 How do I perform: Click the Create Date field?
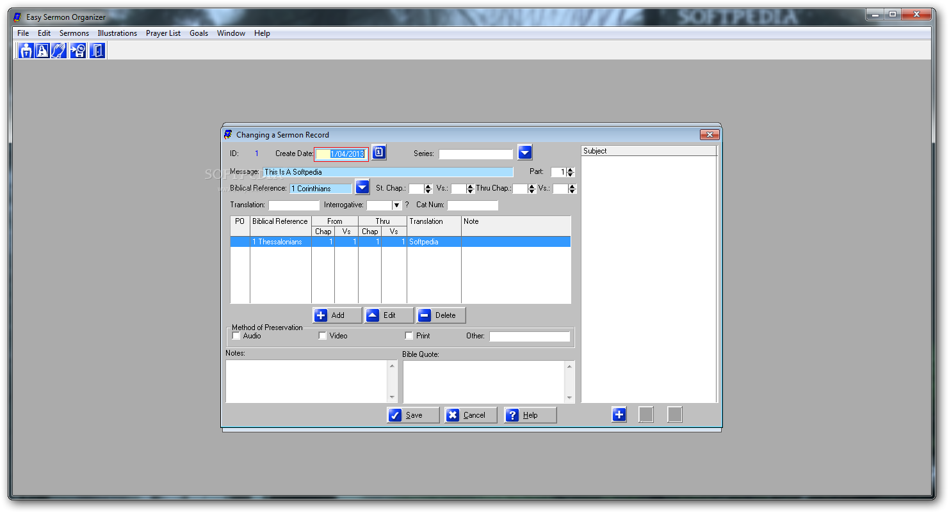coord(341,154)
